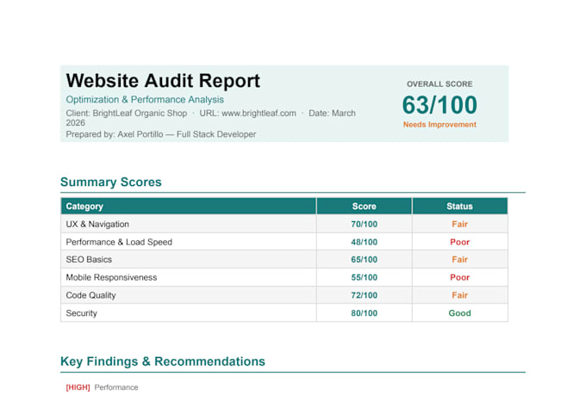
Task: Click the Key Findings & Recommendations heading
Action: [x=163, y=361]
